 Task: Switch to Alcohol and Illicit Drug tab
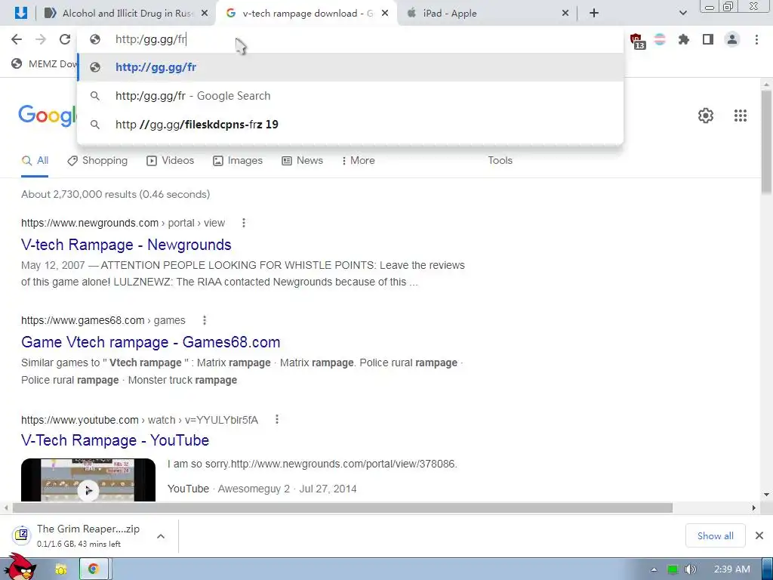[126, 14]
